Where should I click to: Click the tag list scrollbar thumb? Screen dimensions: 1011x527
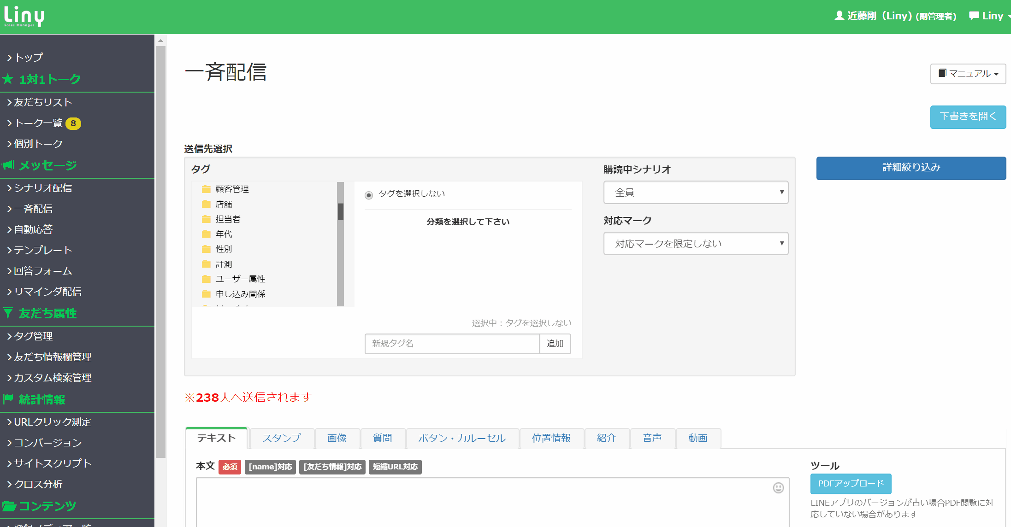(341, 211)
